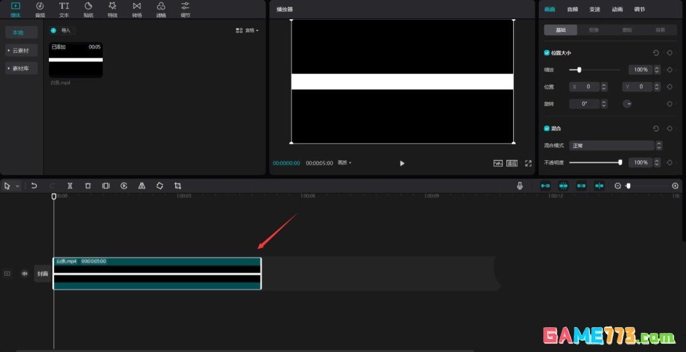Open the 转场 transitions panel
The height and width of the screenshot is (352, 686).
137,9
